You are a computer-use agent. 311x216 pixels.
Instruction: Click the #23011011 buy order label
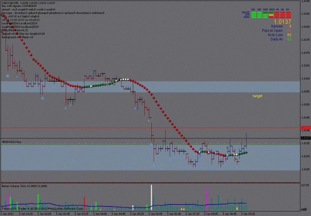[11, 142]
